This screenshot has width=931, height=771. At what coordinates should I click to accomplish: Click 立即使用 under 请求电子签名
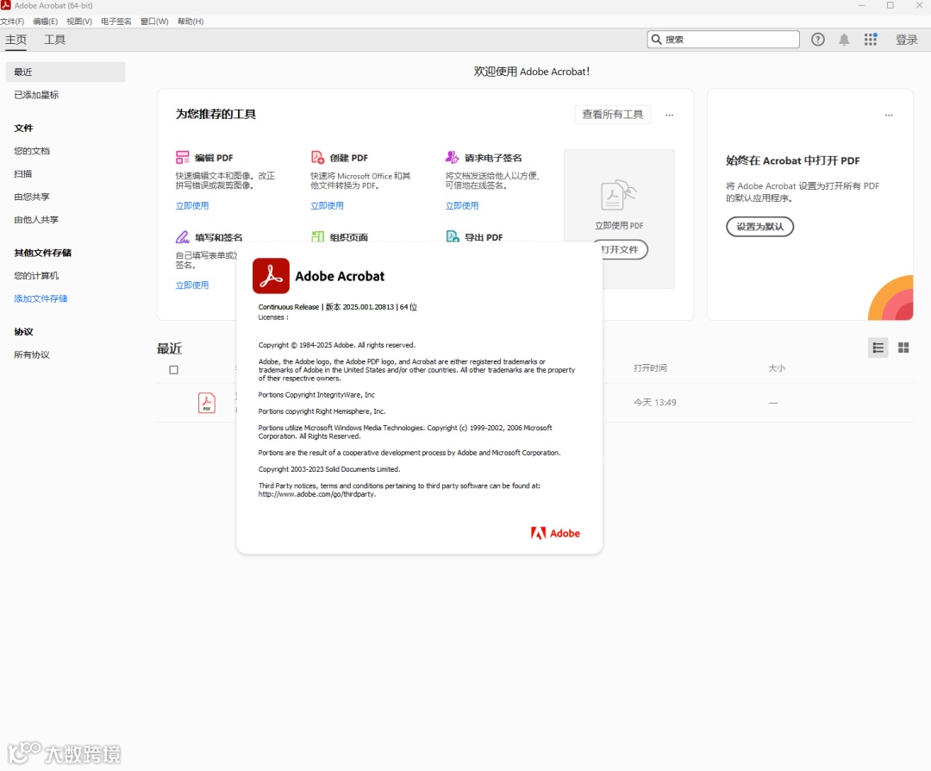click(x=461, y=205)
